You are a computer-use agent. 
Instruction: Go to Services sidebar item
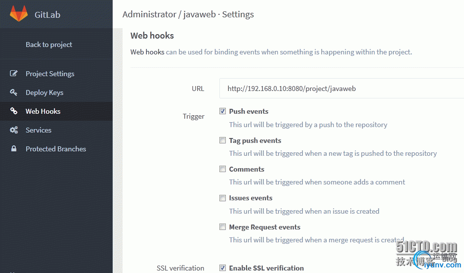point(39,130)
